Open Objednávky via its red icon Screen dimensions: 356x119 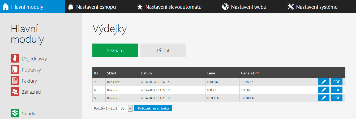click(x=15, y=58)
